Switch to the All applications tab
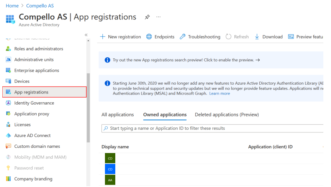Screen dimensions: 331x187 click(x=118, y=114)
